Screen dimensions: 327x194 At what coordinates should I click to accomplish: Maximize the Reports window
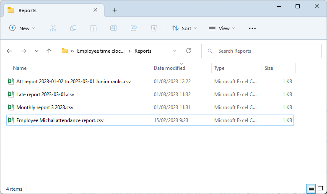298,6
